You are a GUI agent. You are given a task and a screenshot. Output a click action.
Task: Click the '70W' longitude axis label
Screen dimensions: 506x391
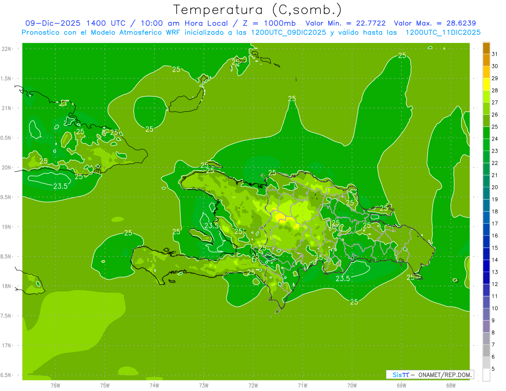coord(352,385)
